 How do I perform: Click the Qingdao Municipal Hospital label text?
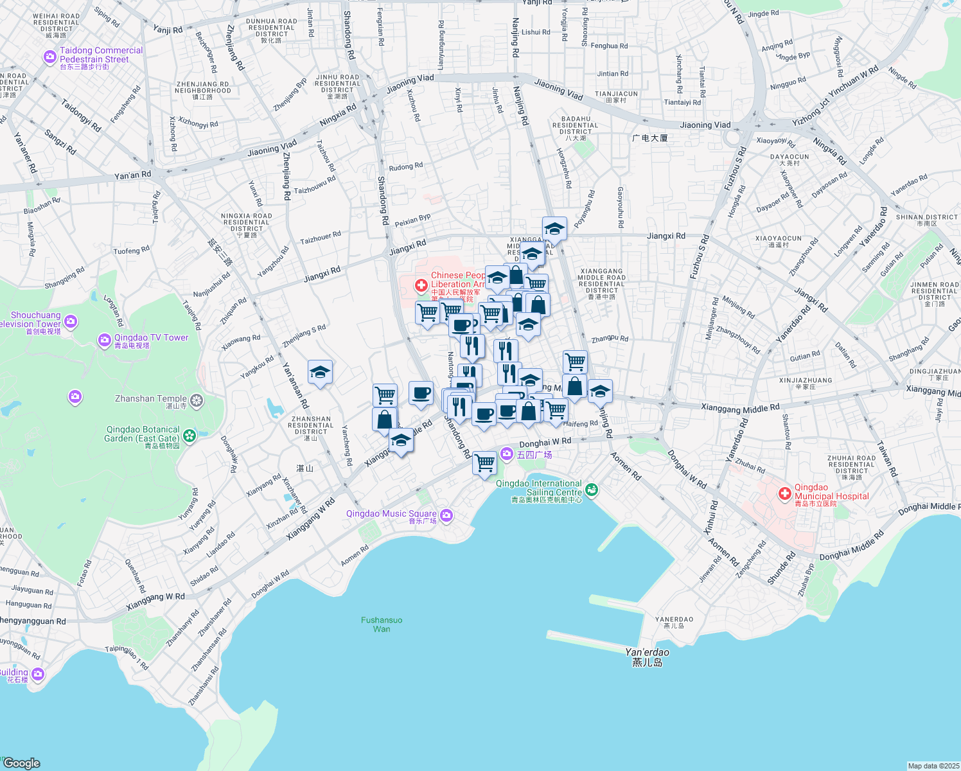pos(831,492)
